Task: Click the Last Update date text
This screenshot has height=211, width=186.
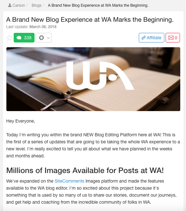Action: click(x=31, y=27)
